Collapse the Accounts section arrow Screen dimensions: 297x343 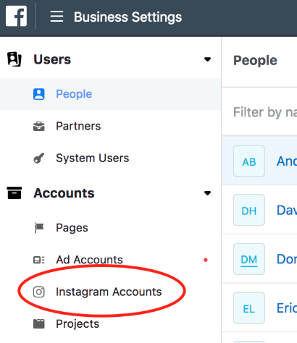coord(207,193)
